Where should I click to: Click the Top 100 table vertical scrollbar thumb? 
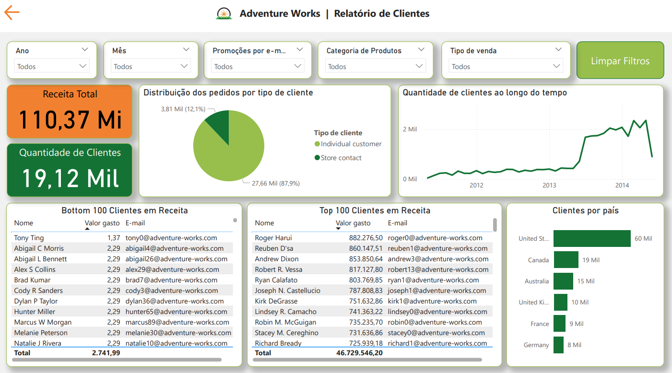coord(495,225)
